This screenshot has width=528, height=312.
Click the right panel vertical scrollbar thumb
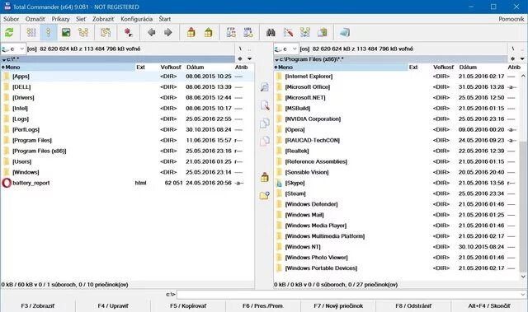(x=523, y=207)
